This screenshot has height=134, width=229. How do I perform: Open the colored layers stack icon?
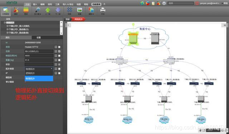[x=26, y=10]
